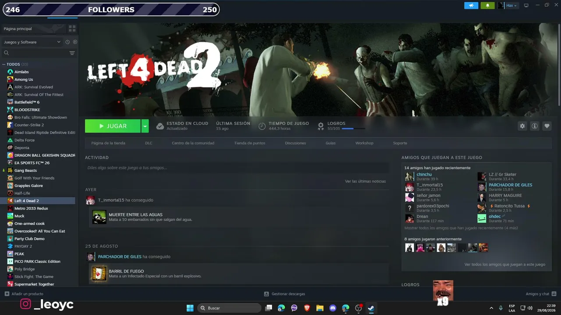Open ohdec's friend avatar
561x315 pixels.
click(482, 218)
